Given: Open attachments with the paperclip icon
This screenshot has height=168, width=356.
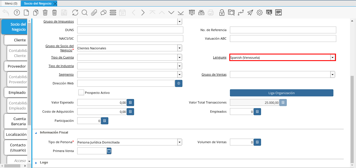Looking at the screenshot, I should tap(94, 13).
